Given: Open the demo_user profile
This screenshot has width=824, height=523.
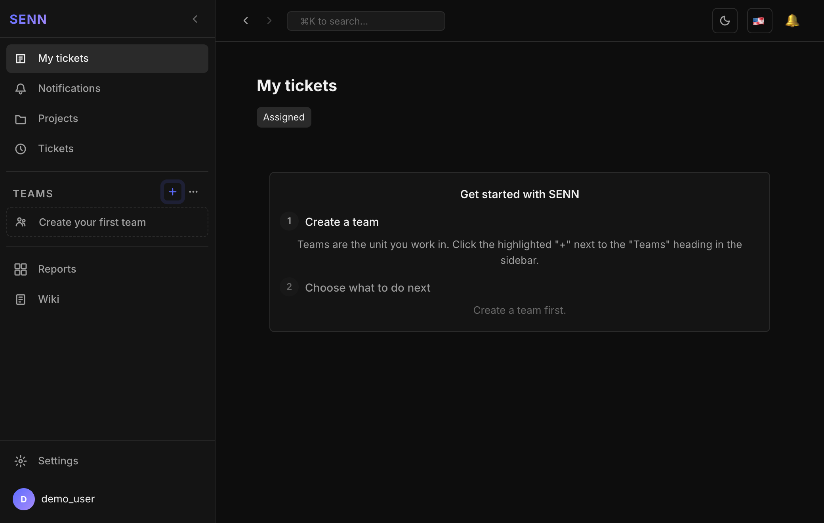Looking at the screenshot, I should pyautogui.click(x=107, y=499).
